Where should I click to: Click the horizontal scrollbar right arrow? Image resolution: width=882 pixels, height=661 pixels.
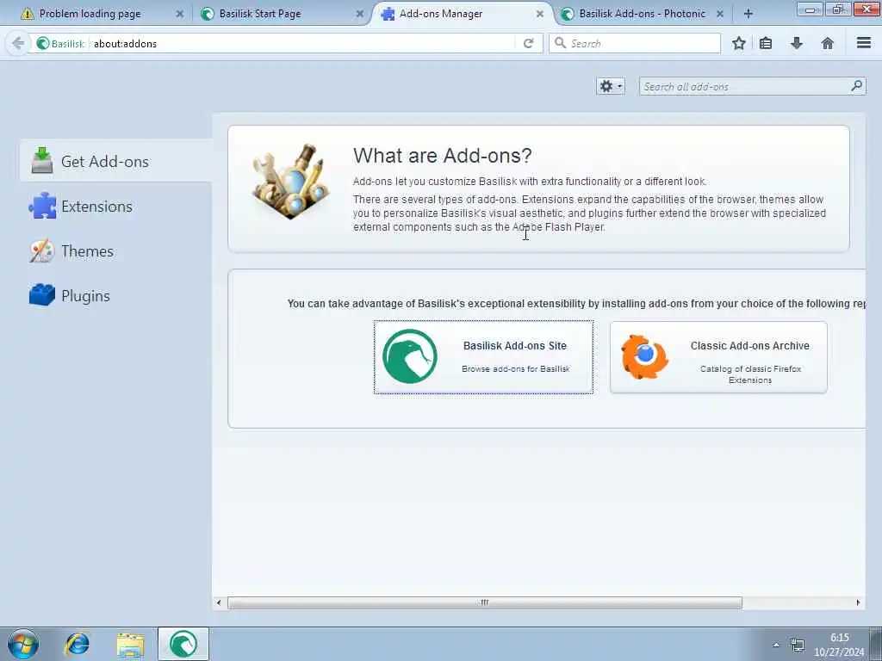(858, 602)
